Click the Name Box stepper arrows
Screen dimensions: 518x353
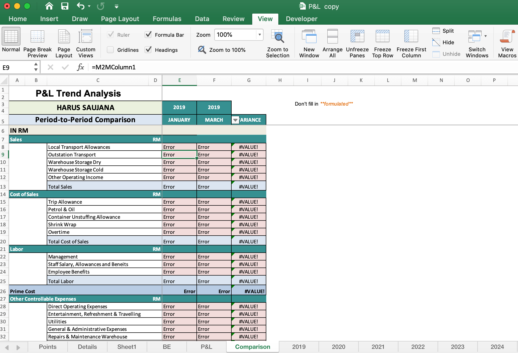click(36, 67)
